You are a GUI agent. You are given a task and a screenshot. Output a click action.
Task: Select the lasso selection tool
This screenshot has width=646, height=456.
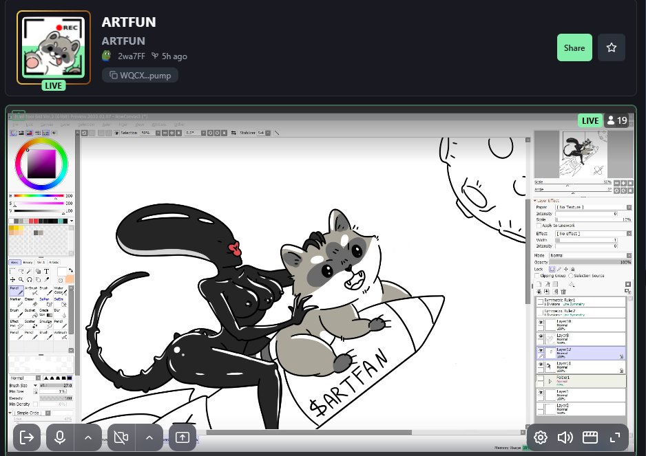coord(21,271)
